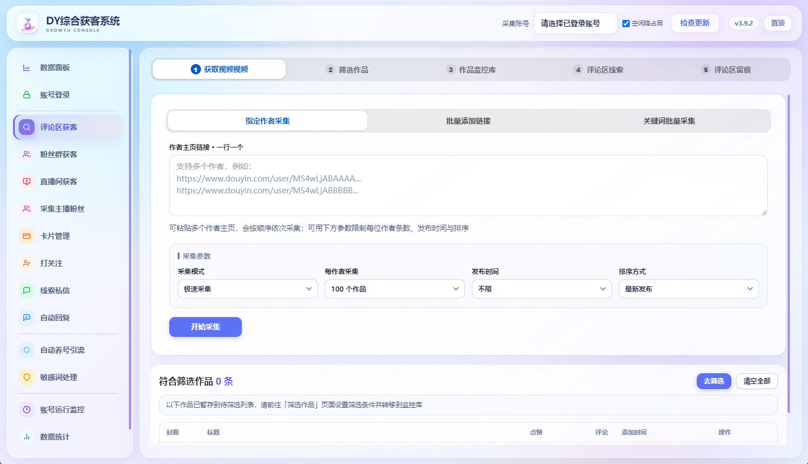This screenshot has width=808, height=464.
Task: Click the v3.9.2 version badge
Action: 744,23
